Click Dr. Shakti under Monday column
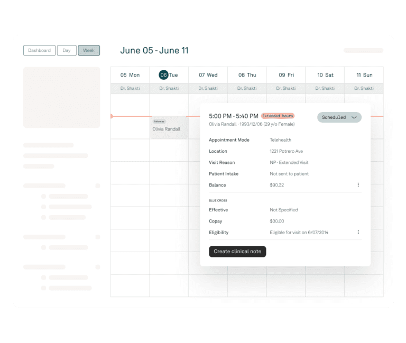Image resolution: width=406 pixels, height=343 pixels. 130,88
